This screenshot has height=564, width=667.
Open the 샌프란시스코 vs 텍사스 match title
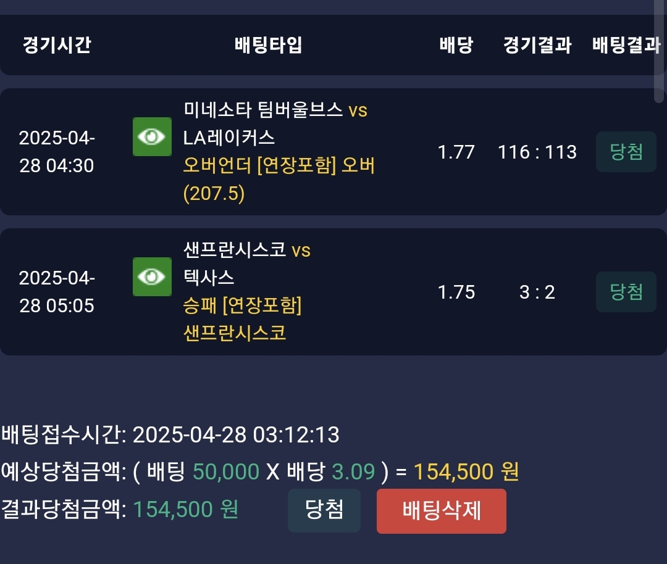(247, 263)
